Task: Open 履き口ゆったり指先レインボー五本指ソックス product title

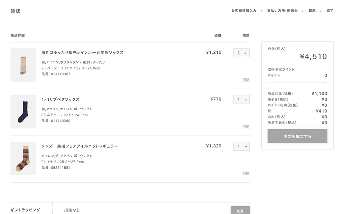Action: [x=82, y=53]
